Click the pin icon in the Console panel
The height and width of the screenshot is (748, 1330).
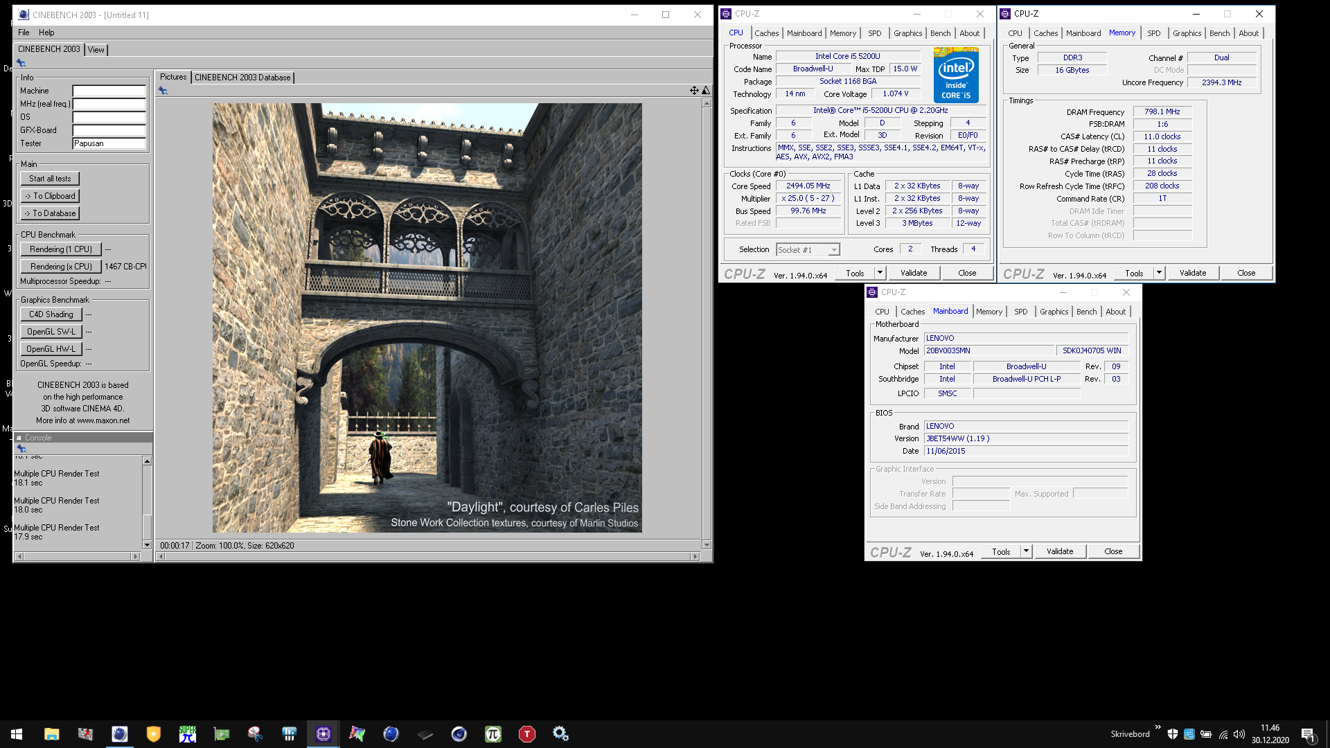tap(21, 449)
